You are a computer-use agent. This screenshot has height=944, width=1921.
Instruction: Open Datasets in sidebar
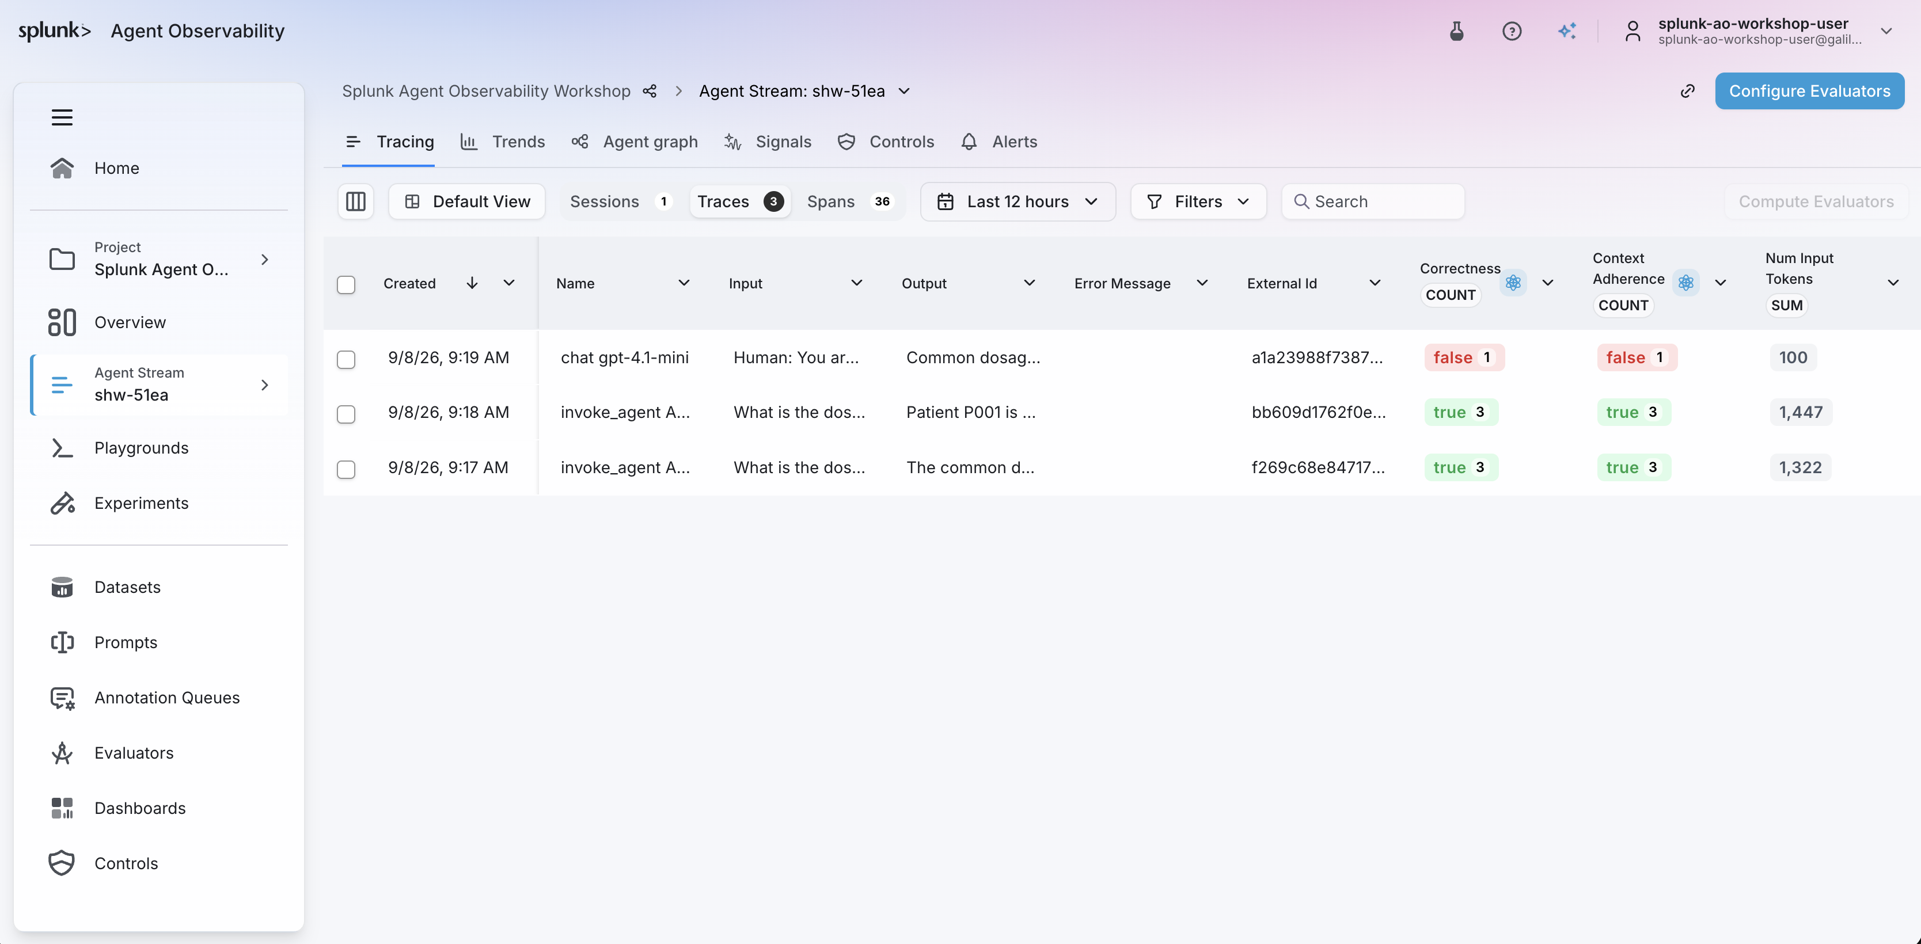tap(159, 587)
